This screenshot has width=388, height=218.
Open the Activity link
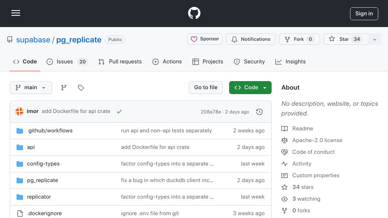pos(302,163)
